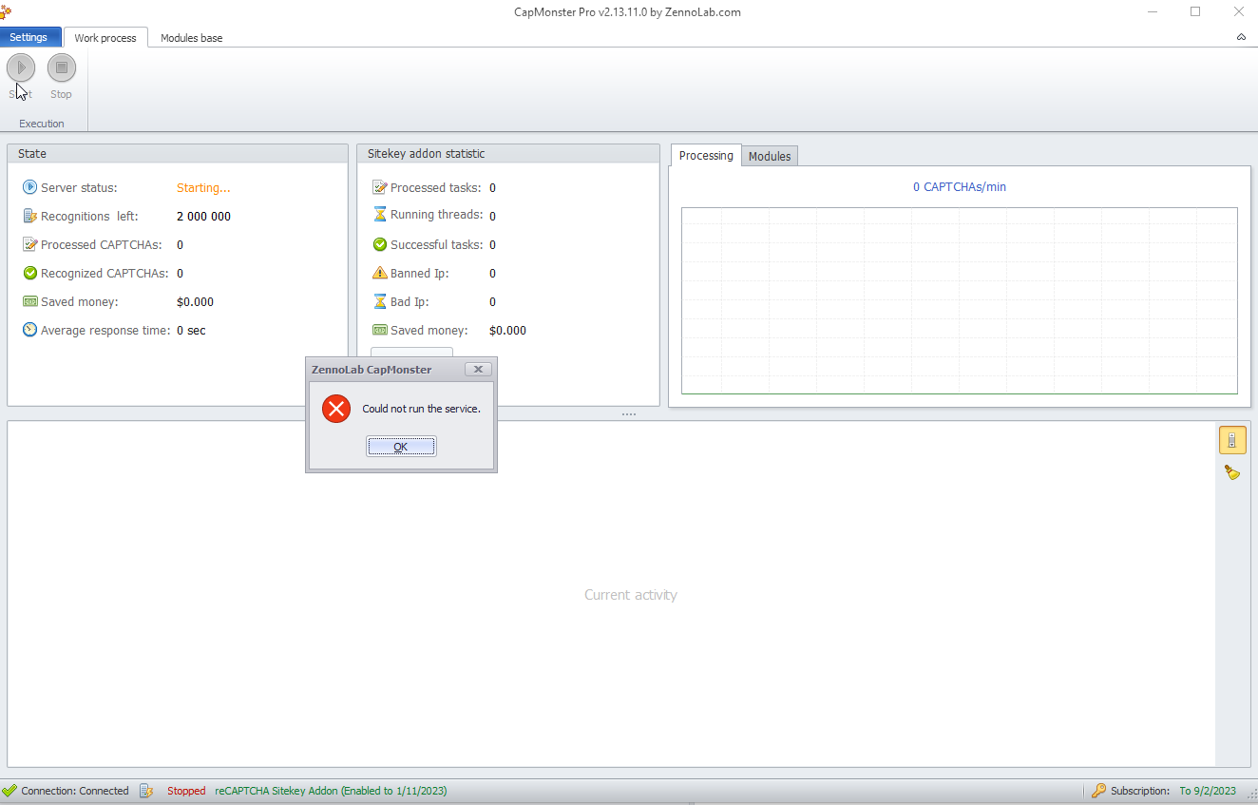Click the 'Connection: Connected' status text

coord(75,791)
